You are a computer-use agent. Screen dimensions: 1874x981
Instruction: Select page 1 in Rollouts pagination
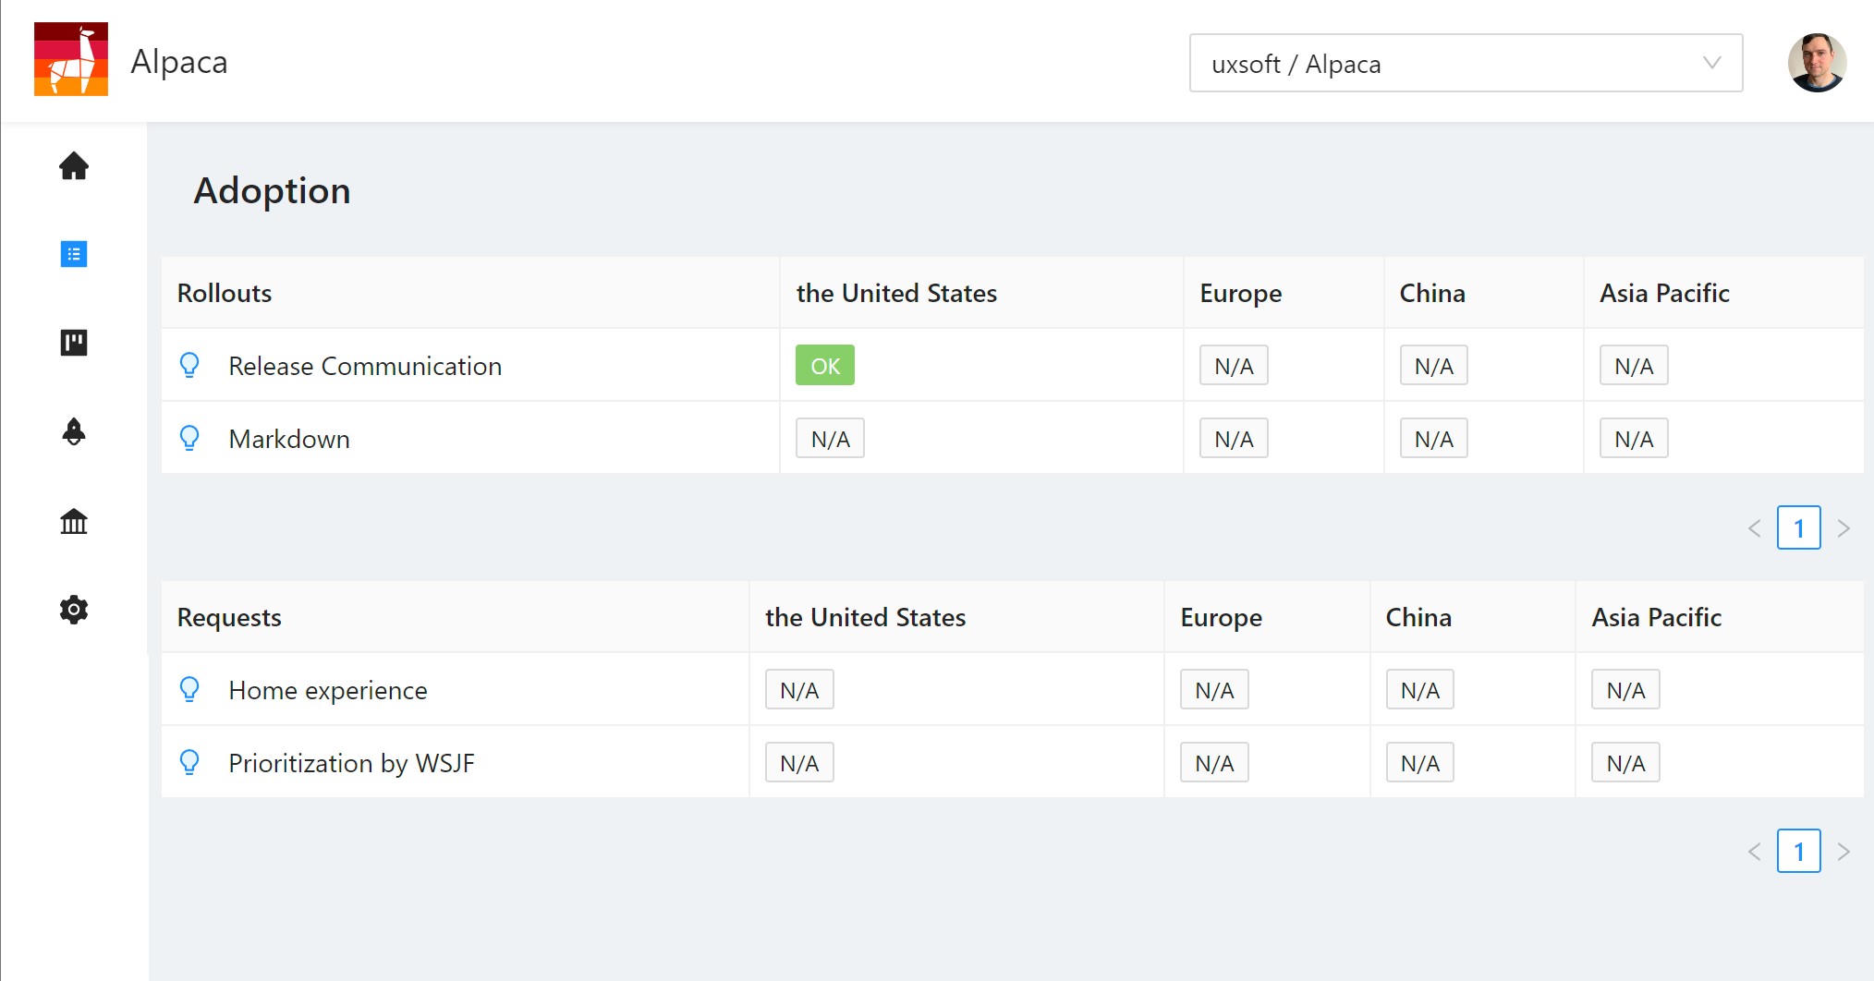tap(1798, 528)
